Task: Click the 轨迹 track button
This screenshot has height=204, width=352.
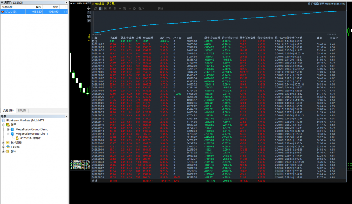Action: (x=160, y=9)
